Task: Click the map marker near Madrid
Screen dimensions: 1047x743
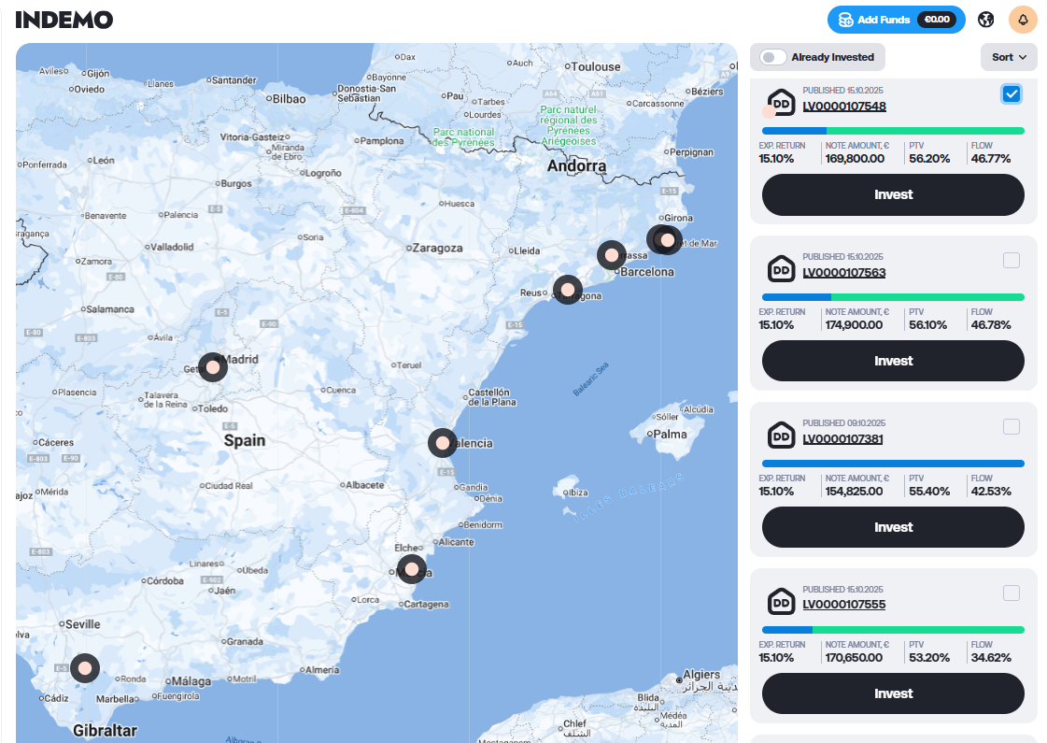Action: point(213,367)
